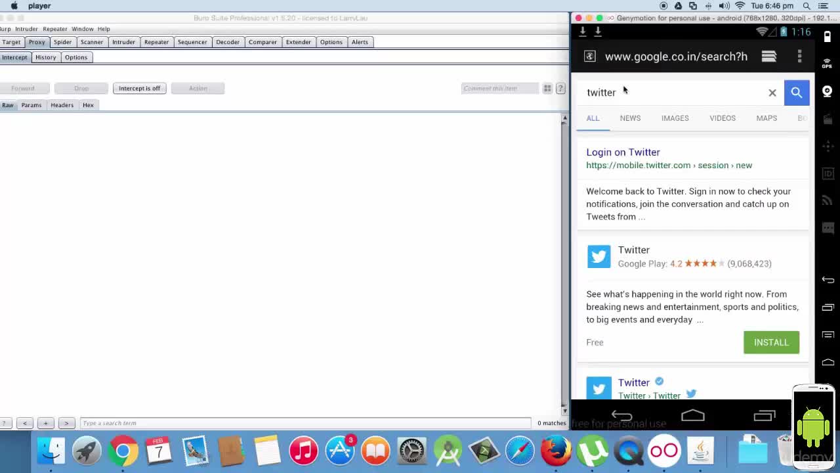
Task: Open System Preferences from the dock
Action: coord(411,451)
